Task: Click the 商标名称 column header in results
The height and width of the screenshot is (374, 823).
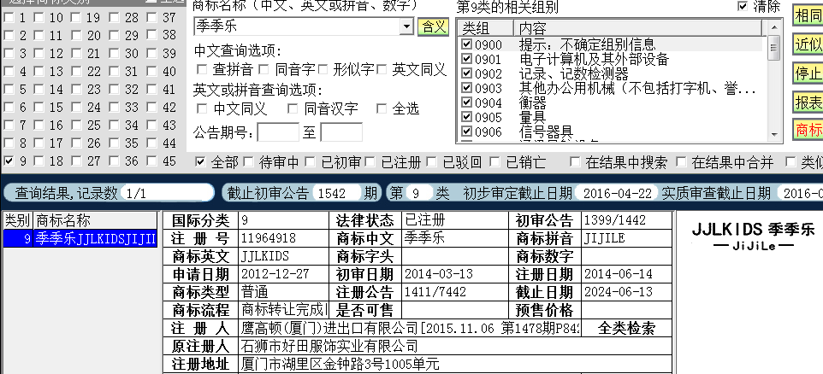Action: click(x=96, y=220)
